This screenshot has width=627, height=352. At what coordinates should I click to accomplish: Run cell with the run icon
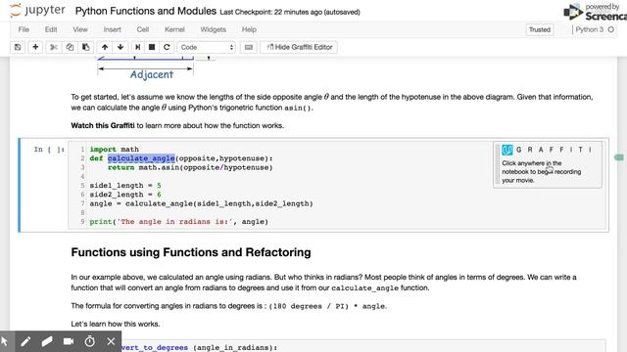click(x=137, y=47)
